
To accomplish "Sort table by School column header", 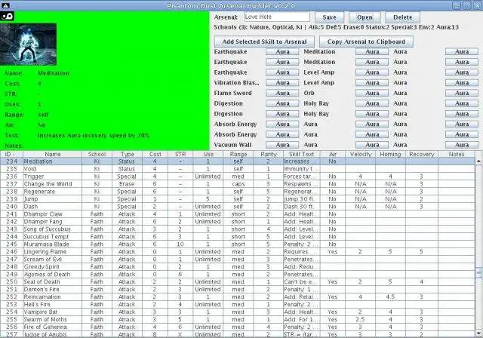I will click(x=97, y=154).
